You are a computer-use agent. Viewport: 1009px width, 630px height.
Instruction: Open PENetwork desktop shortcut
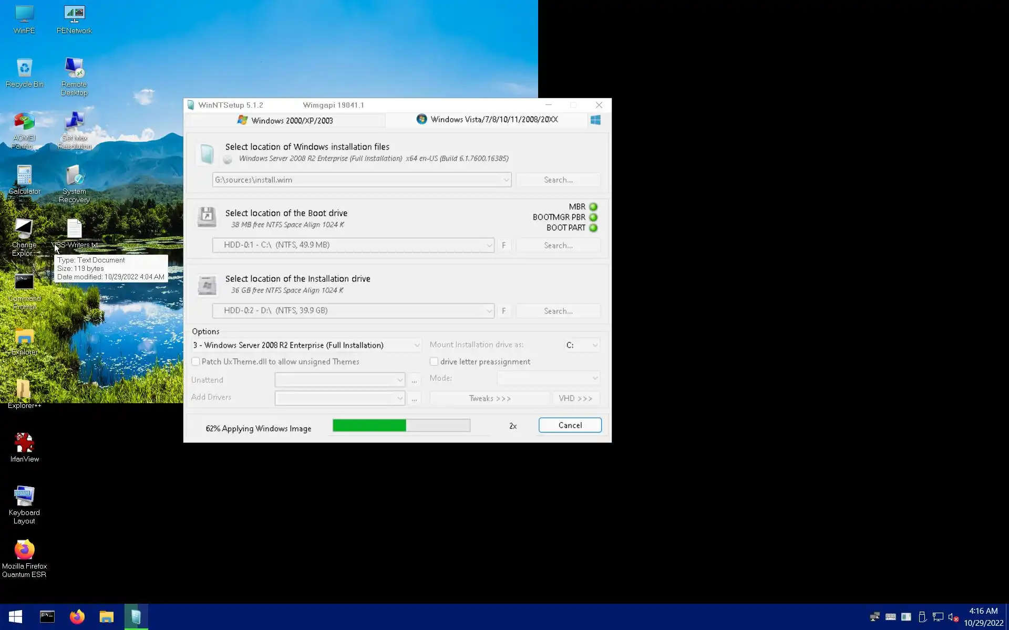74,15
